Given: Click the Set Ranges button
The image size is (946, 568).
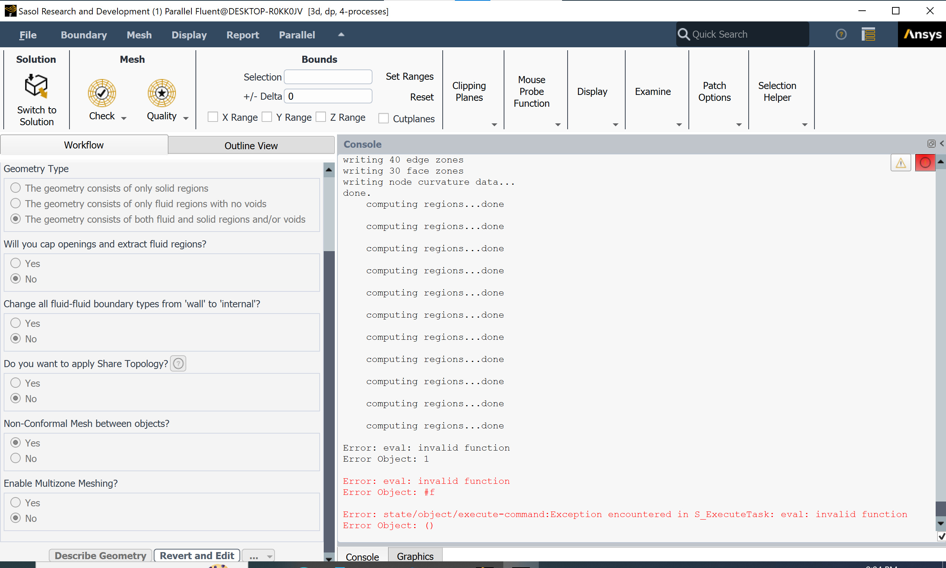Looking at the screenshot, I should (409, 76).
